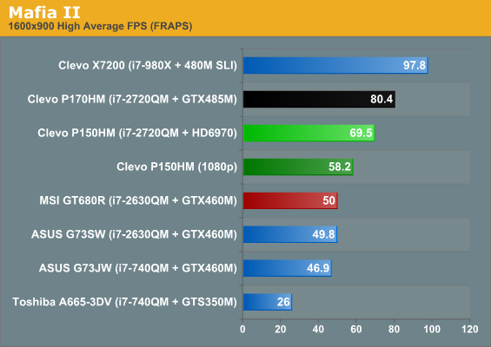
Task: Click the axis tick label 120
Action: (x=469, y=329)
